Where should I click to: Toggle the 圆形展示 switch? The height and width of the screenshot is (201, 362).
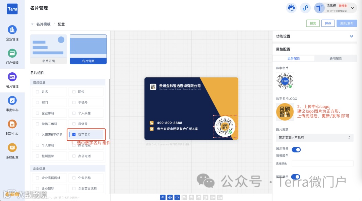pyautogui.click(x=296, y=177)
